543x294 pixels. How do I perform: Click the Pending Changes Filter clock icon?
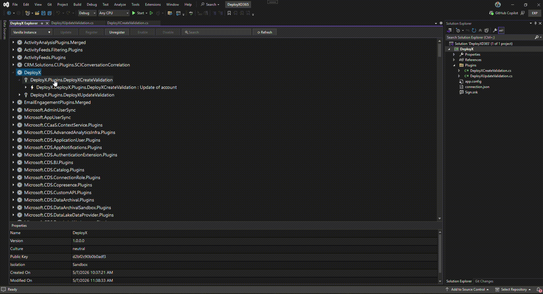(458, 30)
